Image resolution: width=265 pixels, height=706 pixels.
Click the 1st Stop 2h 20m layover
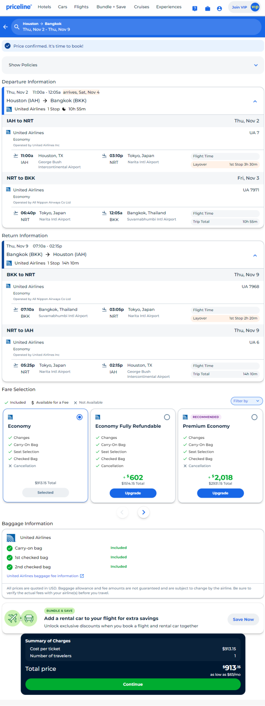243,318
